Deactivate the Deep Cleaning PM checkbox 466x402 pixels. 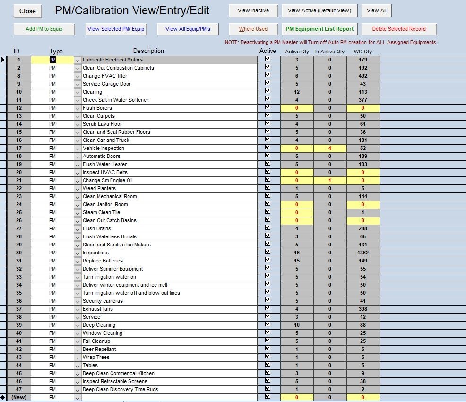[x=268, y=325]
